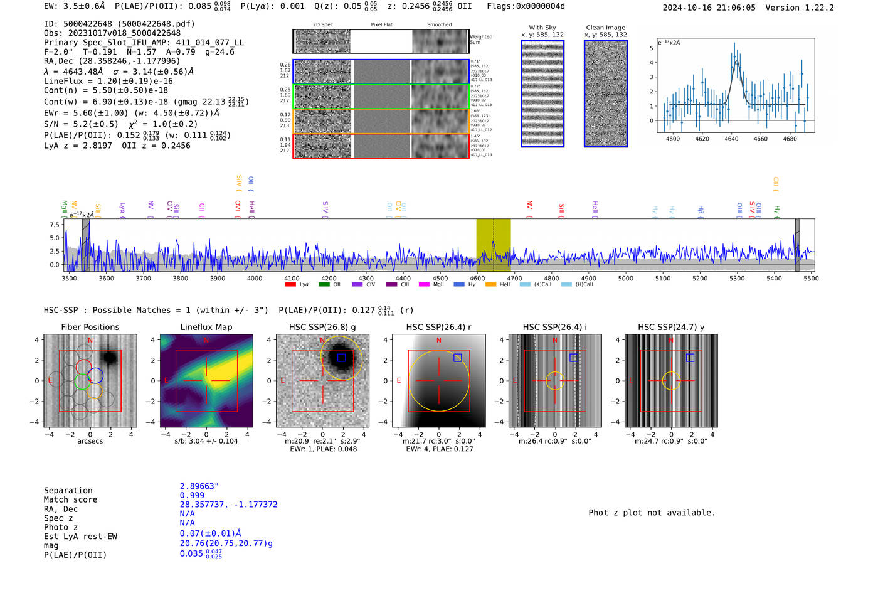
Task: Open the emission line Gaussian fit plot
Action: [736, 85]
